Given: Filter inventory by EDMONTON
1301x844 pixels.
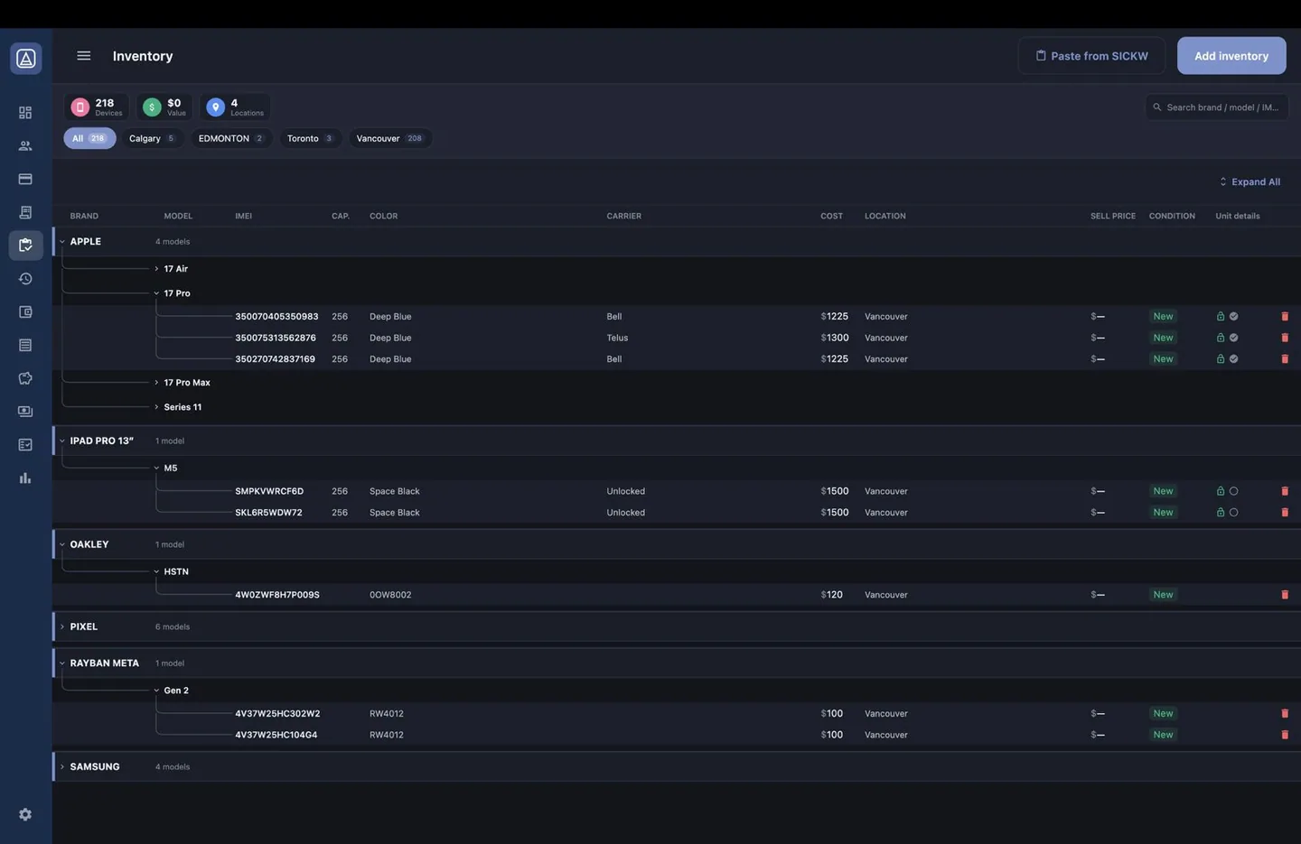Looking at the screenshot, I should coord(231,138).
